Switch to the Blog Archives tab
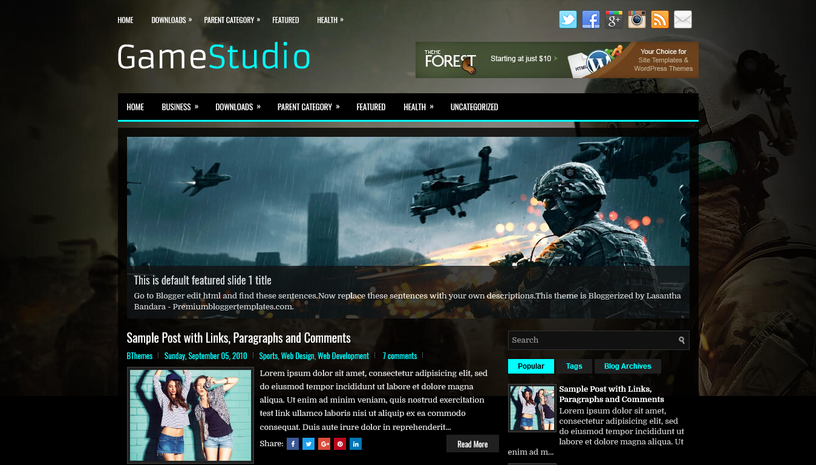The width and height of the screenshot is (816, 465). [x=627, y=366]
